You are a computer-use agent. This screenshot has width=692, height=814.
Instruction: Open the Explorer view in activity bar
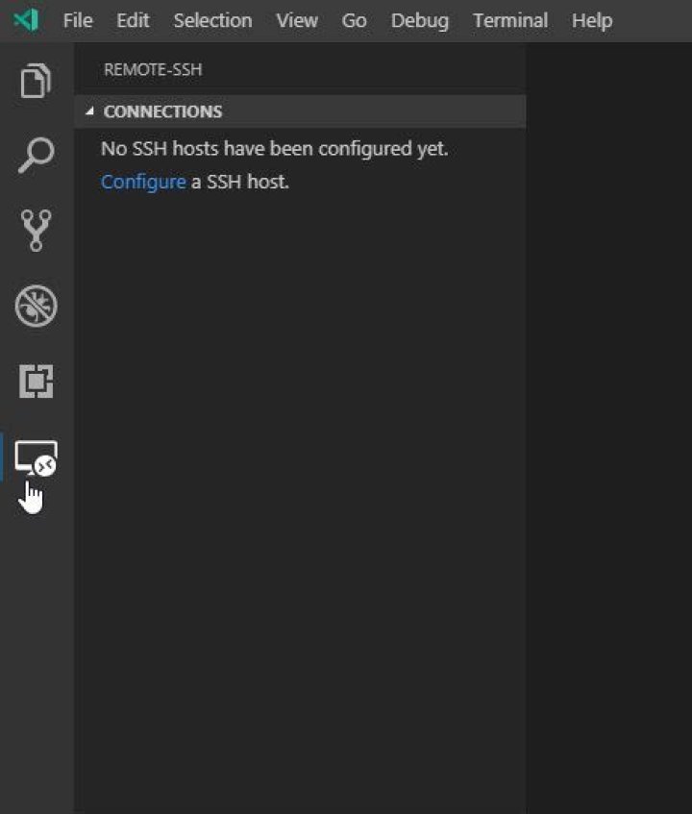pyautogui.click(x=37, y=80)
